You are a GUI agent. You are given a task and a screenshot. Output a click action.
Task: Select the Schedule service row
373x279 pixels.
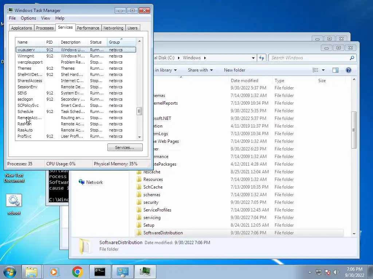(x=76, y=112)
